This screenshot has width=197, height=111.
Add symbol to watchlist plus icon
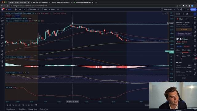[184, 14]
